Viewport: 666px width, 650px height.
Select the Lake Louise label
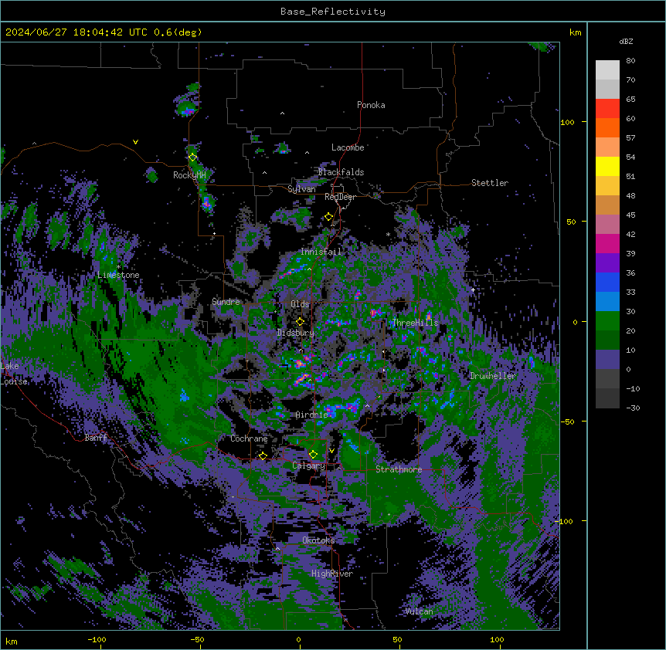tap(14, 374)
